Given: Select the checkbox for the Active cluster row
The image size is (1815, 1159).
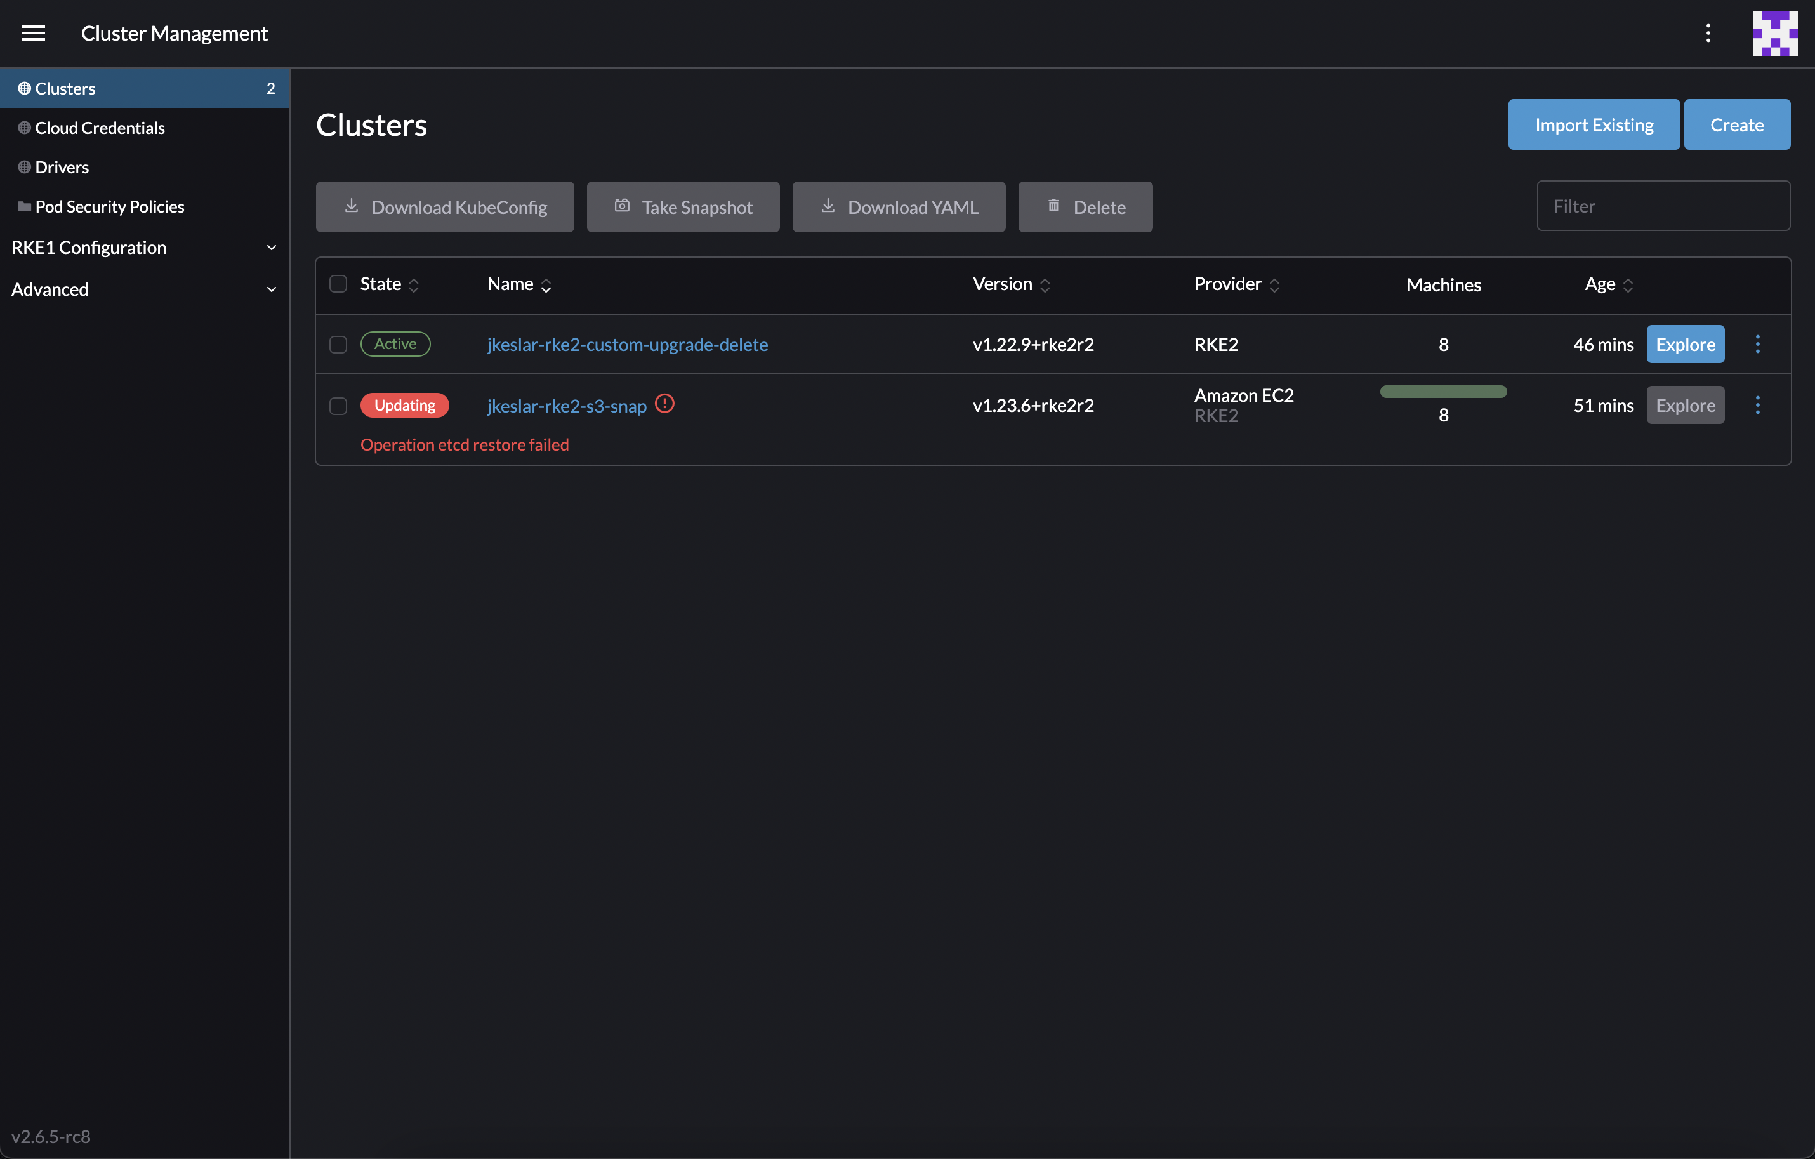Looking at the screenshot, I should coord(338,345).
